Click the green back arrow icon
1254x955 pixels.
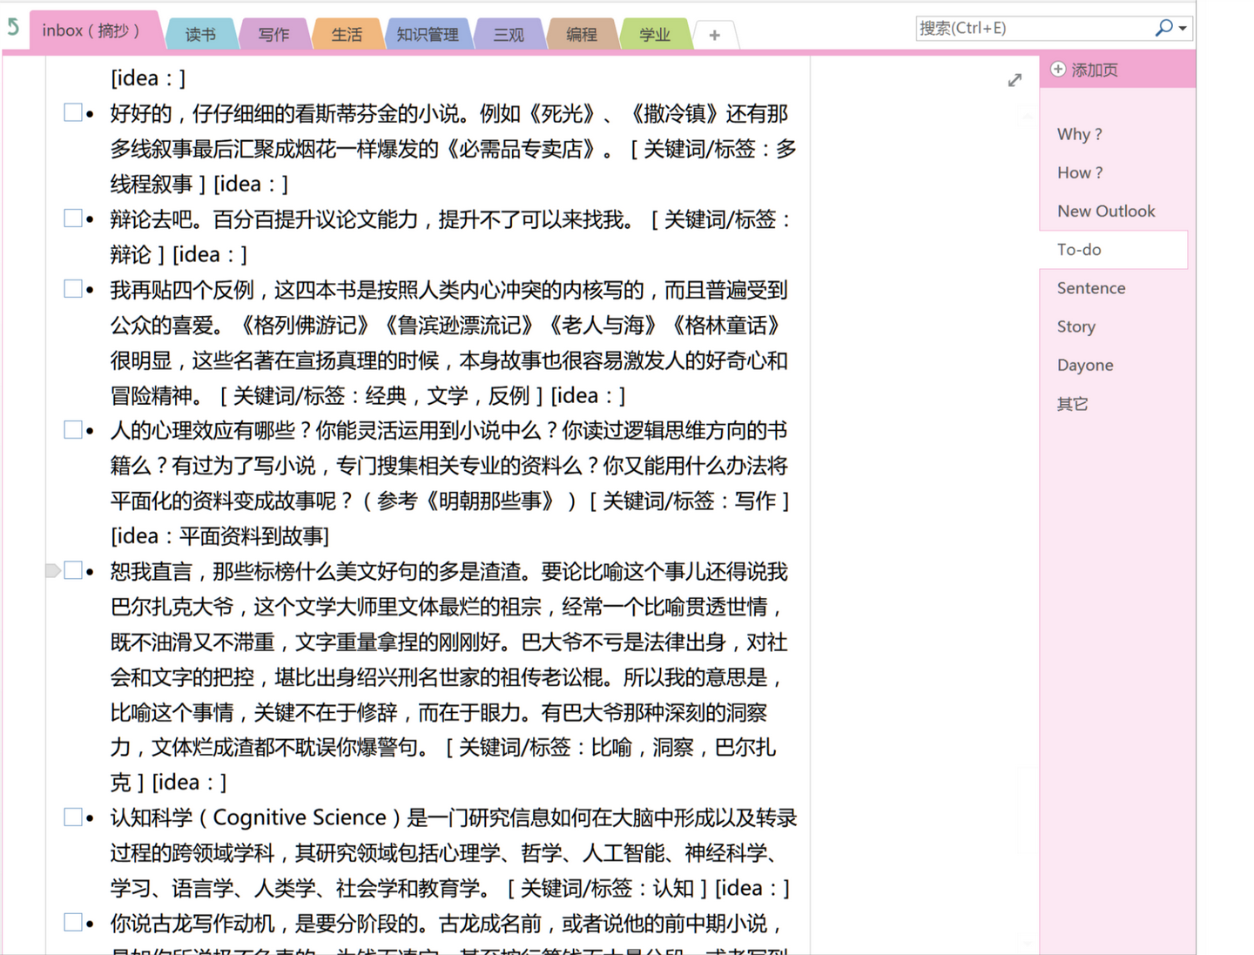pyautogui.click(x=13, y=28)
